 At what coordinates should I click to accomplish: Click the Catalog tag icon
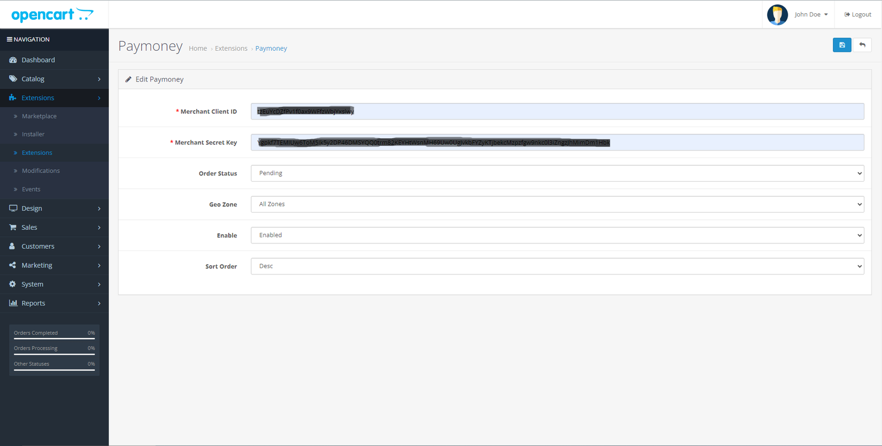point(13,79)
